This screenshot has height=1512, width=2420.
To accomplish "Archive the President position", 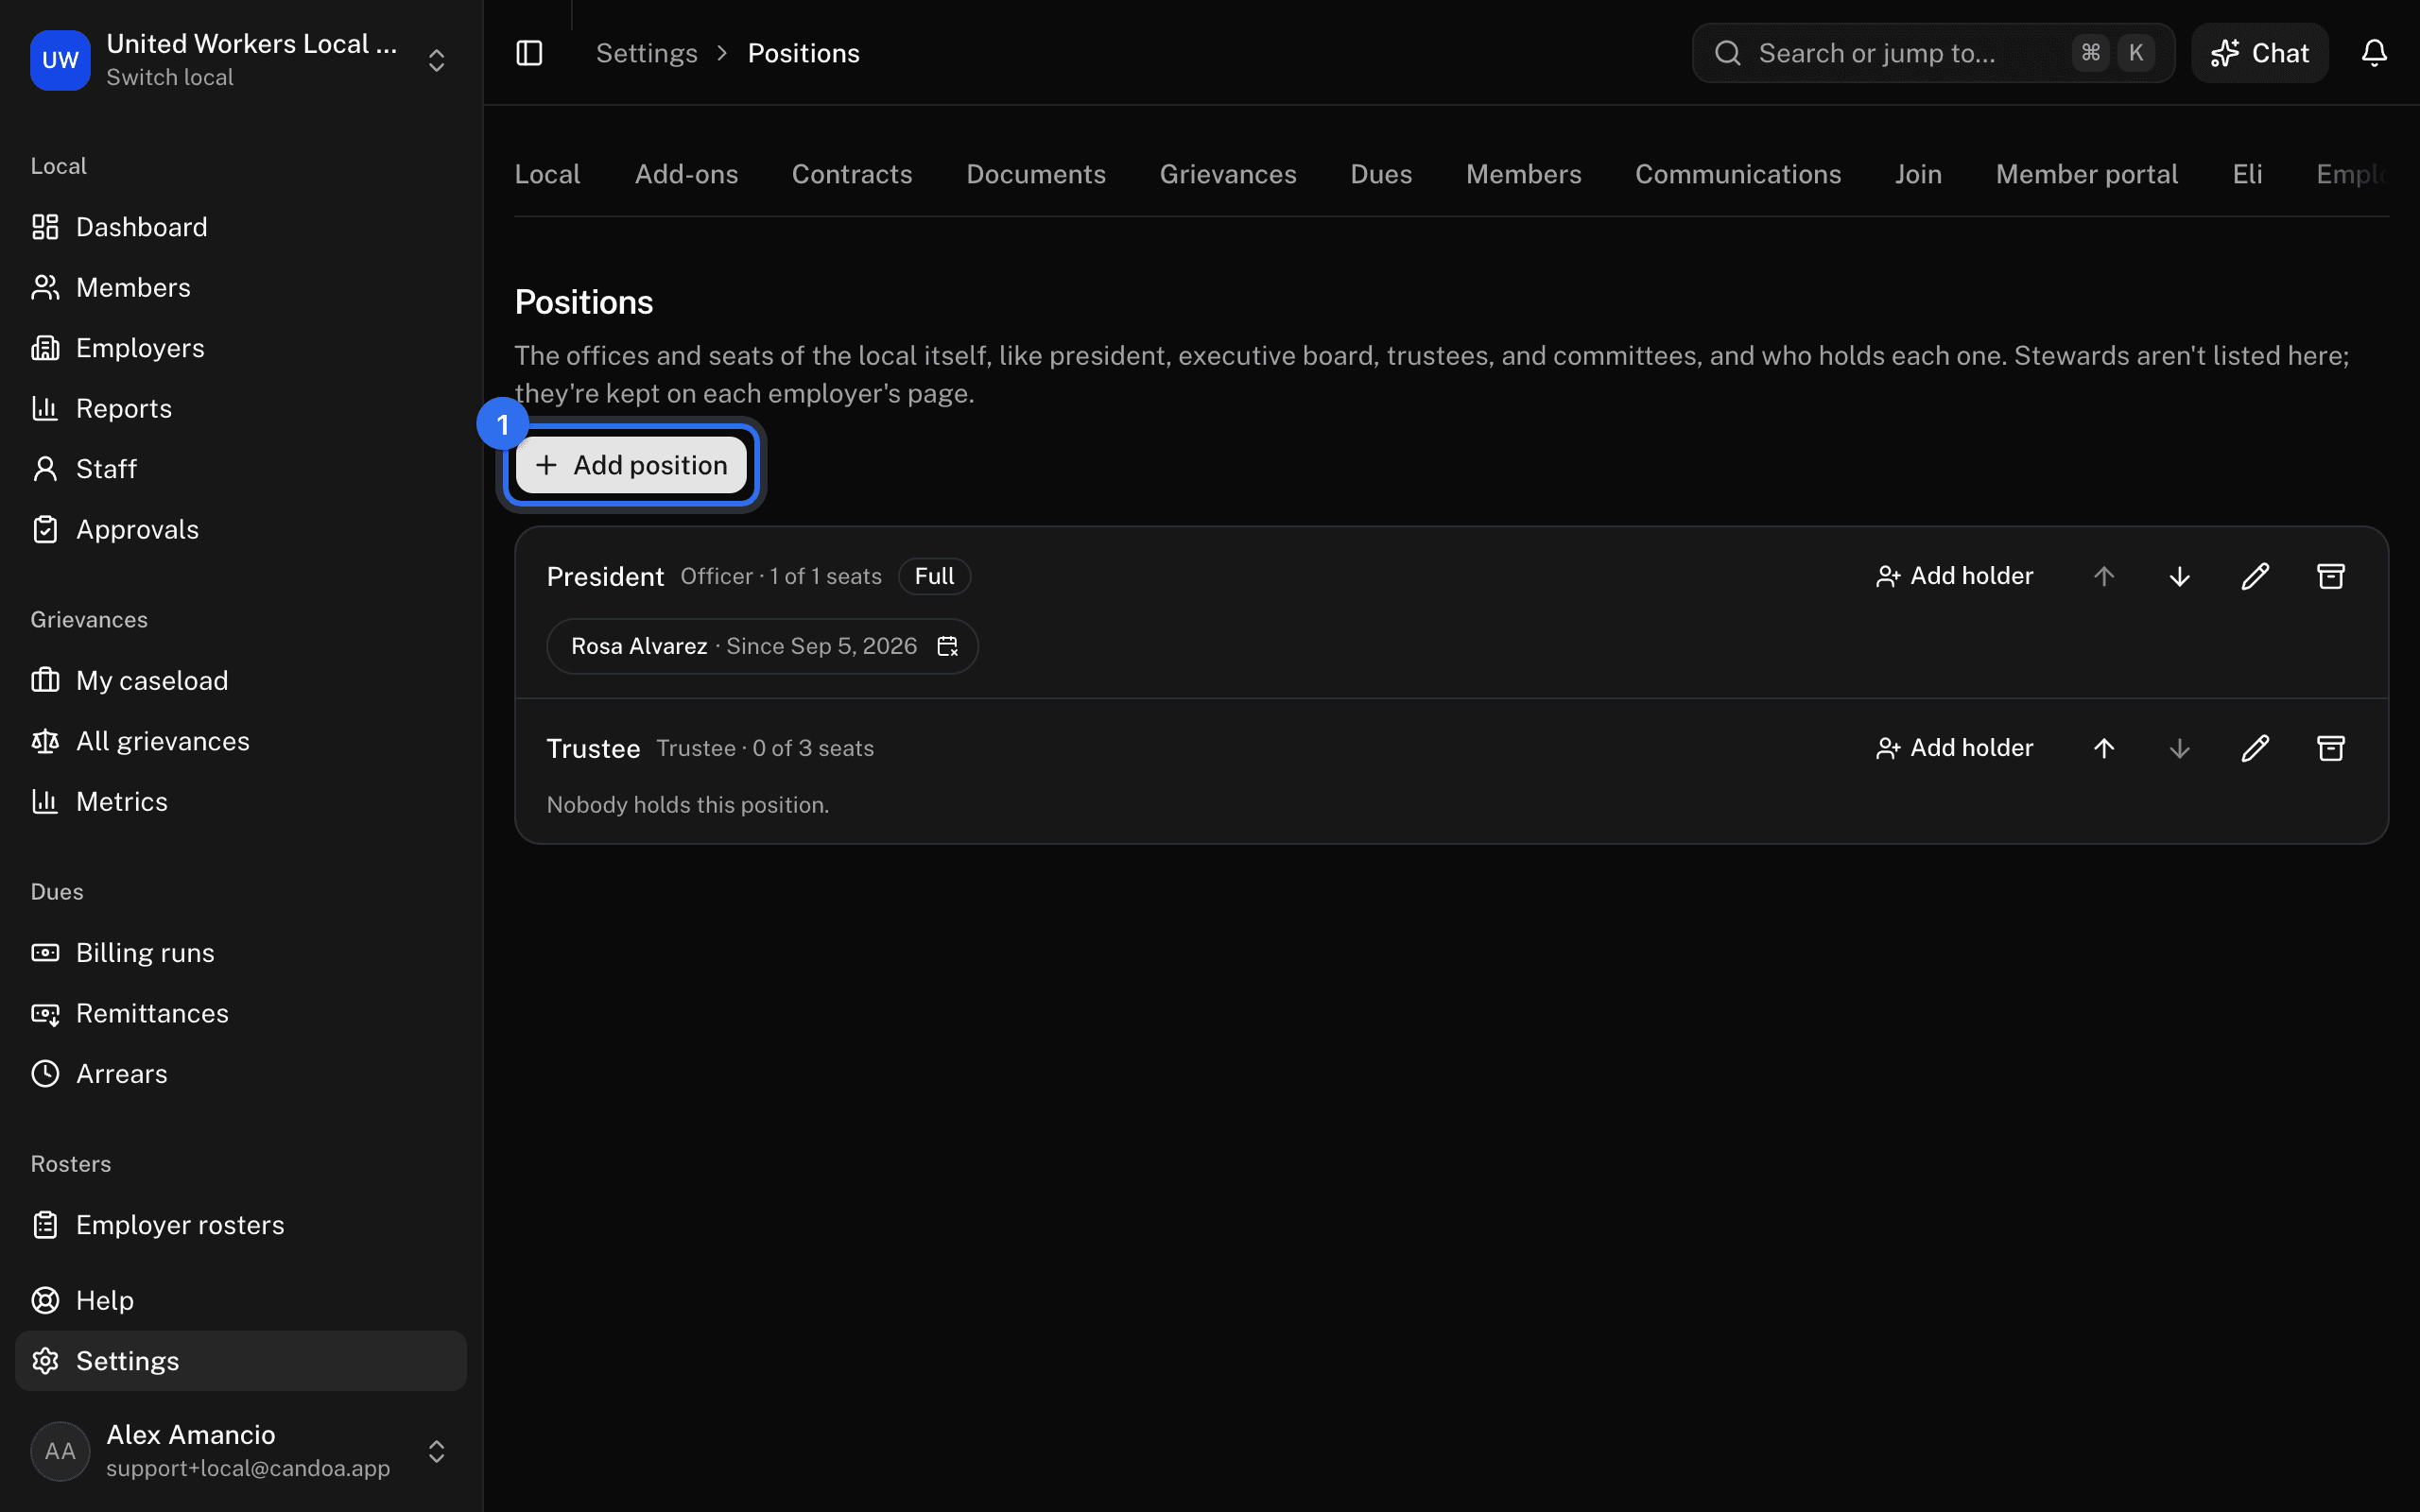I will tap(2331, 576).
